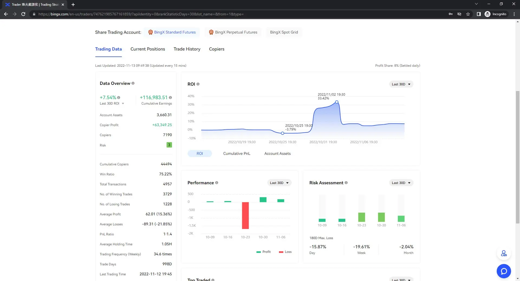Switch chart to Cumulative PnL
The width and height of the screenshot is (520, 281).
tap(237, 153)
